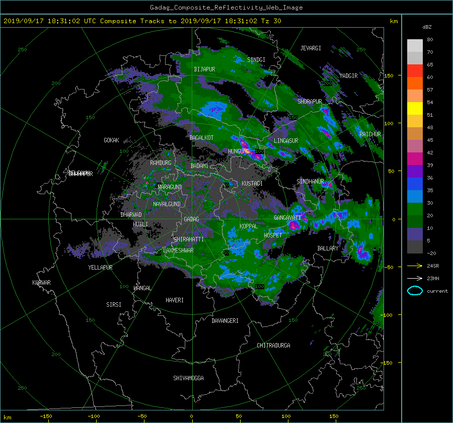Click the GADAG radar center label
The width and height of the screenshot is (453, 423).
click(192, 219)
